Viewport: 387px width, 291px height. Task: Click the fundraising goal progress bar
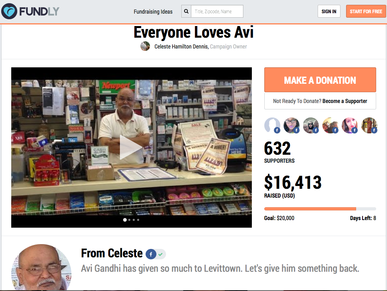click(x=320, y=209)
